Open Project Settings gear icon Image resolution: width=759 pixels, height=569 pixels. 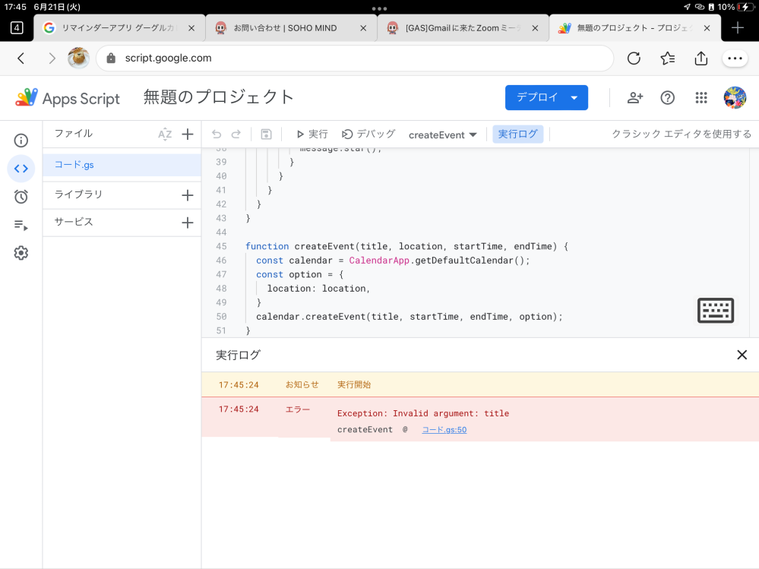point(21,253)
